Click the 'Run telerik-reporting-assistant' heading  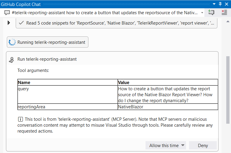pyautogui.click(x=47, y=59)
